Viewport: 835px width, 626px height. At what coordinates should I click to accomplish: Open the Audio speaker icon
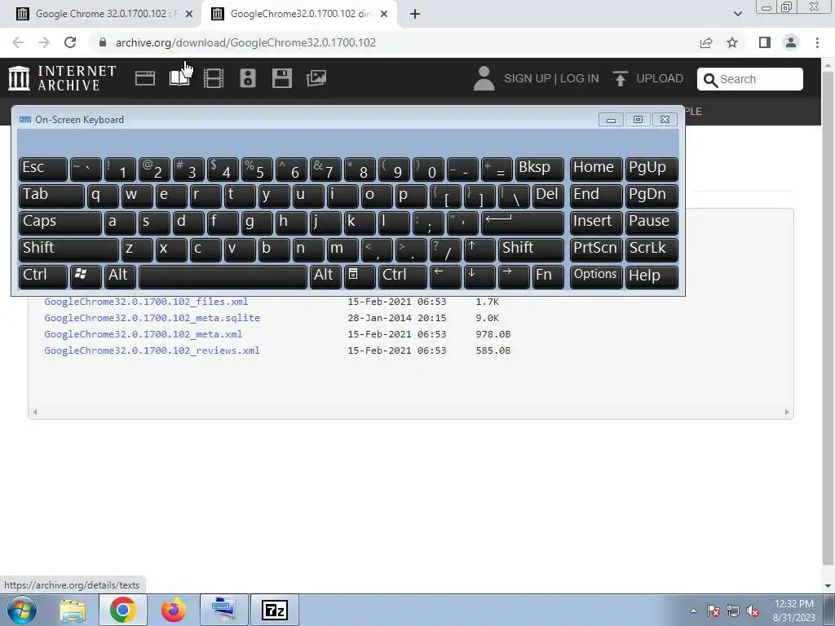coord(248,78)
